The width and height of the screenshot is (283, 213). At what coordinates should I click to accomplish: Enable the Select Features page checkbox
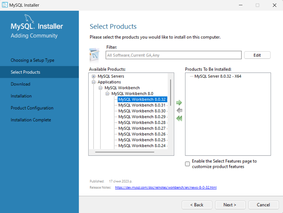pos(188,164)
